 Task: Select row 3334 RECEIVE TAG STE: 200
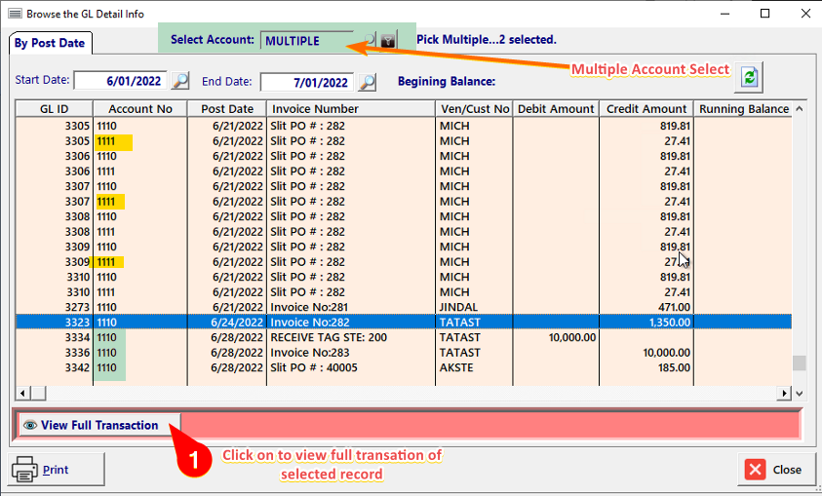[x=404, y=337]
